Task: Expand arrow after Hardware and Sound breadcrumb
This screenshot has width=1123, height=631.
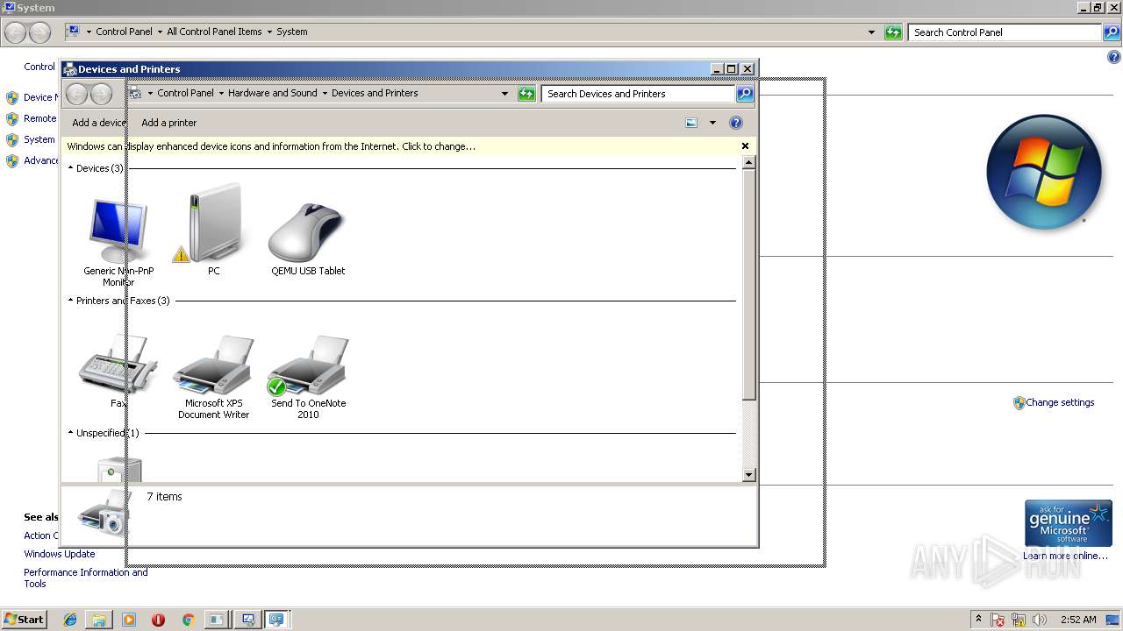Action: [325, 93]
